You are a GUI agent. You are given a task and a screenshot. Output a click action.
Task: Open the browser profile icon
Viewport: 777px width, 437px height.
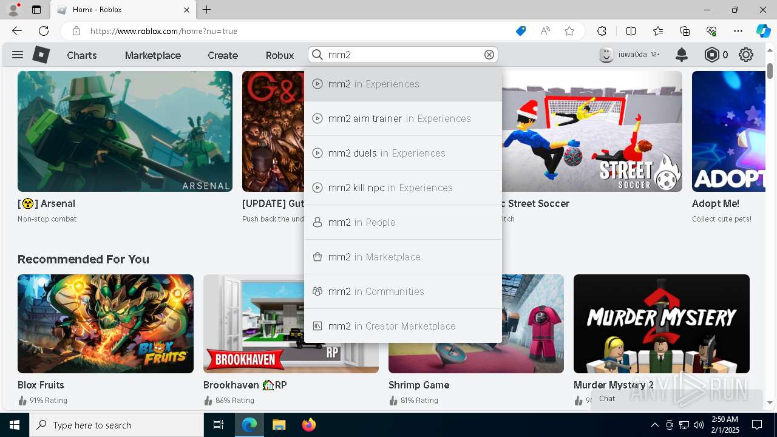13,9
